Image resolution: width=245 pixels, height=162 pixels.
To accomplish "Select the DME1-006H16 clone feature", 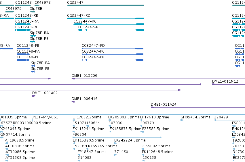I will (158, 102).
